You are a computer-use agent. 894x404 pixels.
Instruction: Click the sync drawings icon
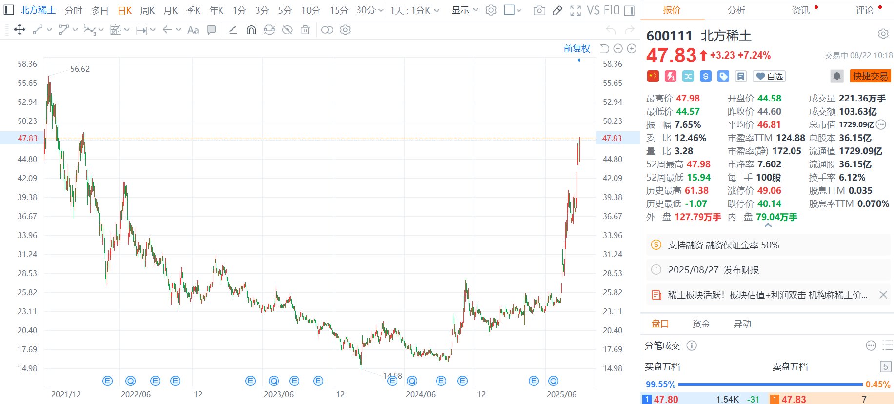(269, 30)
